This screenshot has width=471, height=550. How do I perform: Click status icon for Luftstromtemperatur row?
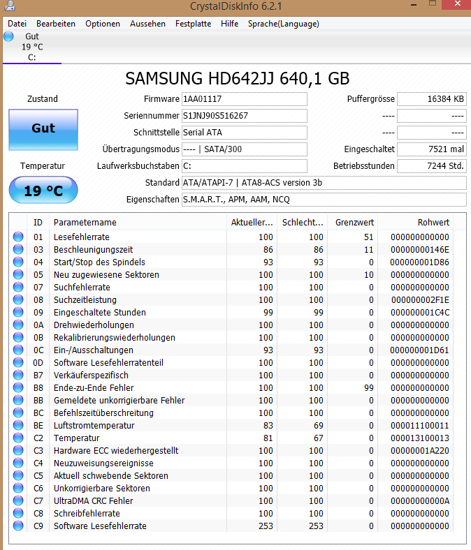(x=18, y=426)
